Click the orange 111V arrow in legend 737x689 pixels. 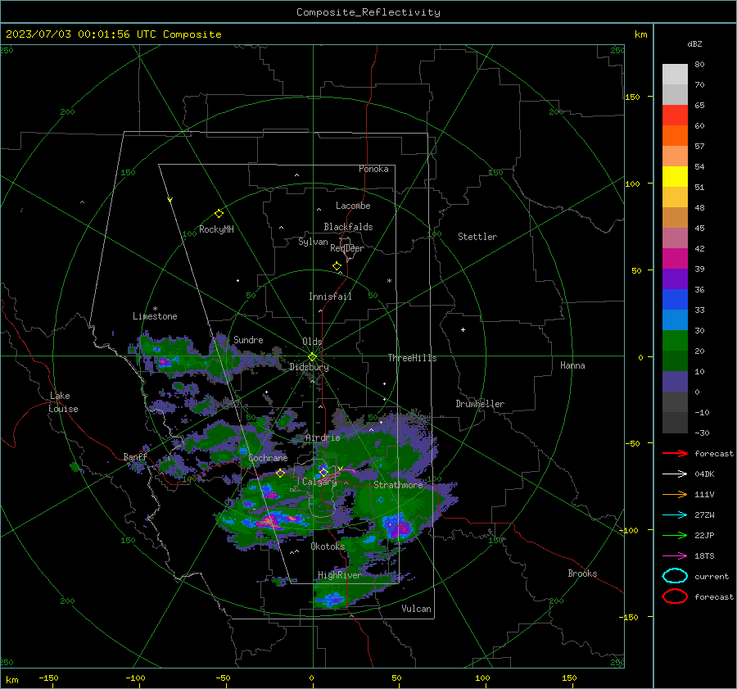coord(675,494)
